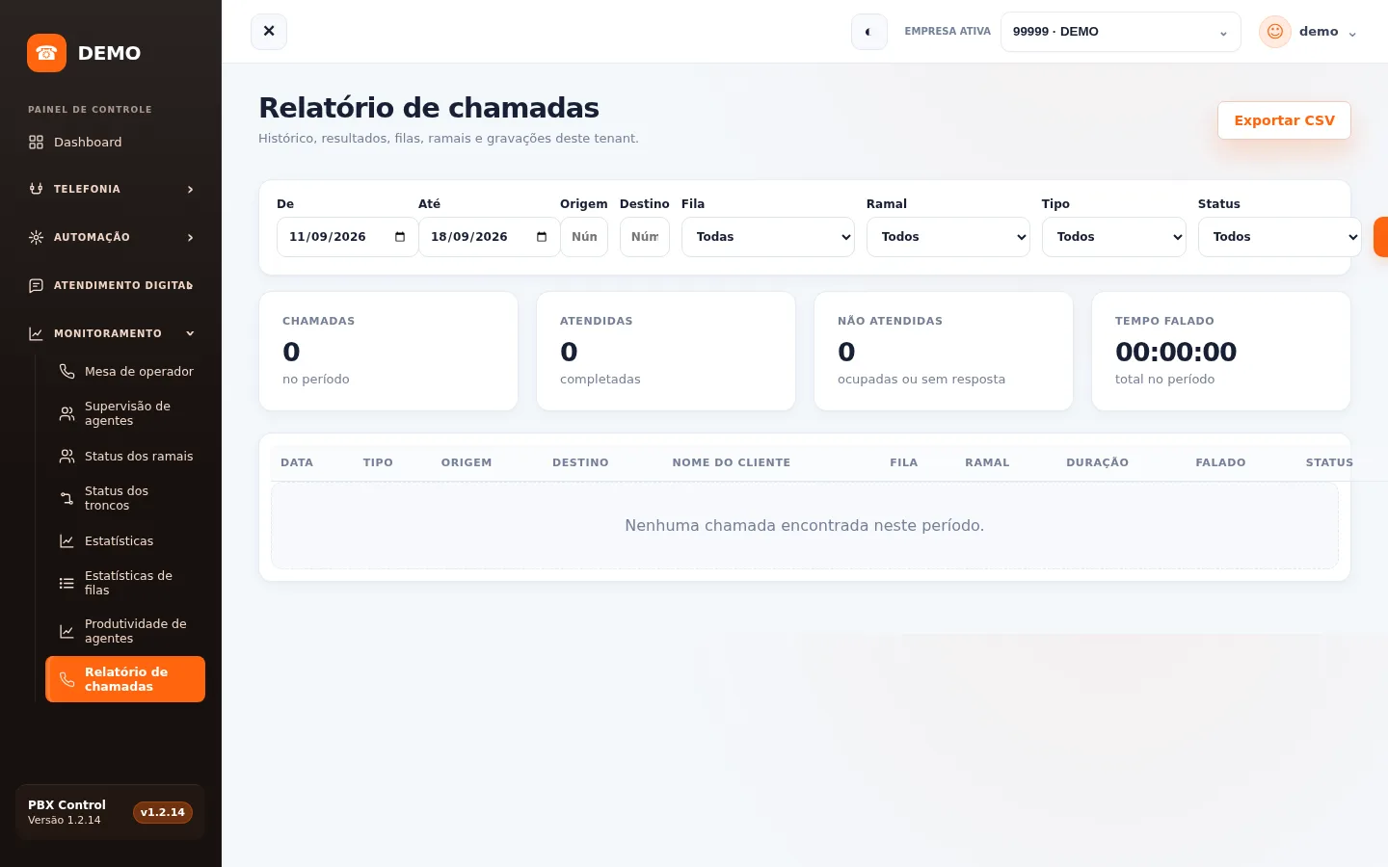
Task: Open the Ramal filter dropdown
Action: click(948, 237)
